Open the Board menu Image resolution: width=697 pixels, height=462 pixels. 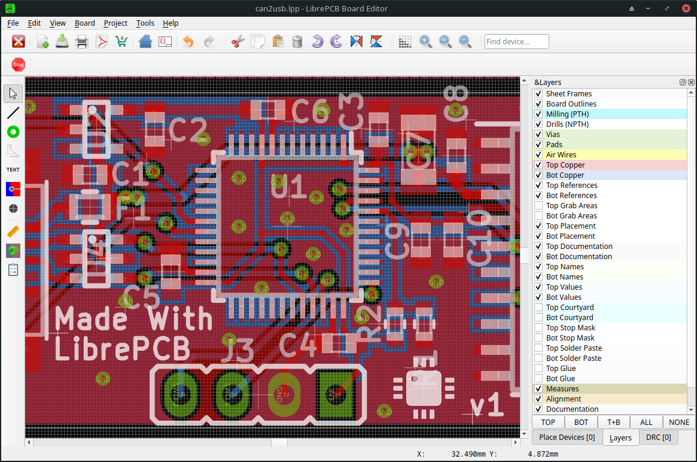click(85, 23)
